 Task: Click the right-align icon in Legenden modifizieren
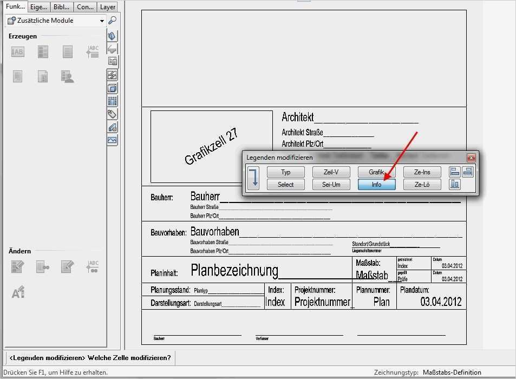click(x=468, y=172)
